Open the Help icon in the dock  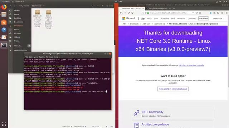4,30
